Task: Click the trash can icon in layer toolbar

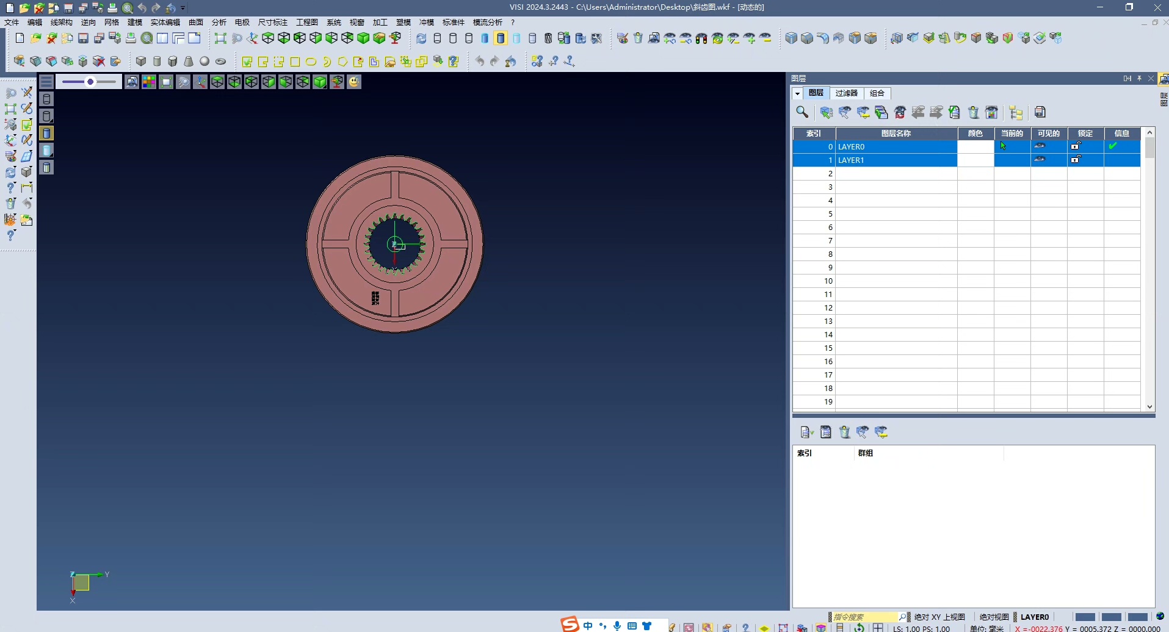Action: point(974,112)
